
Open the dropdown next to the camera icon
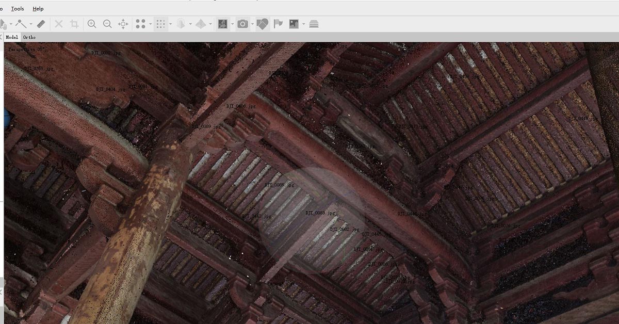252,23
